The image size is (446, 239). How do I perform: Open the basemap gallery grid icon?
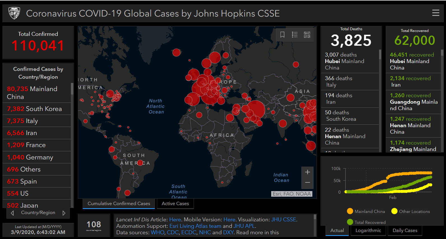pyautogui.click(x=307, y=34)
